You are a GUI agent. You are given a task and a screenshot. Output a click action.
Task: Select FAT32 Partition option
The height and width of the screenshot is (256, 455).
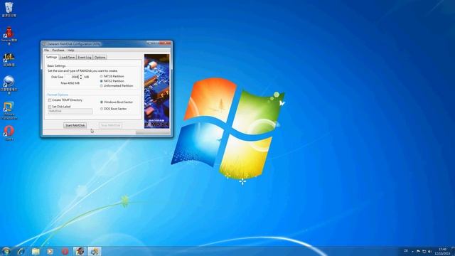(112, 81)
